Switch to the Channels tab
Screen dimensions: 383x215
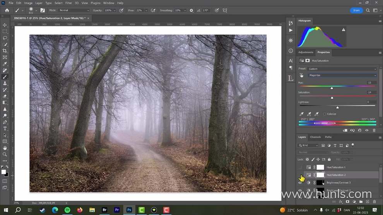click(315, 137)
